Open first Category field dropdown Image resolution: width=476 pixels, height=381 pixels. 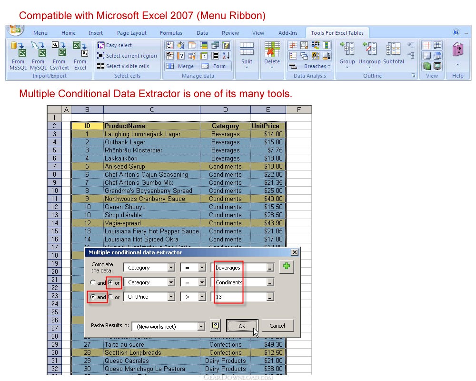(171, 268)
